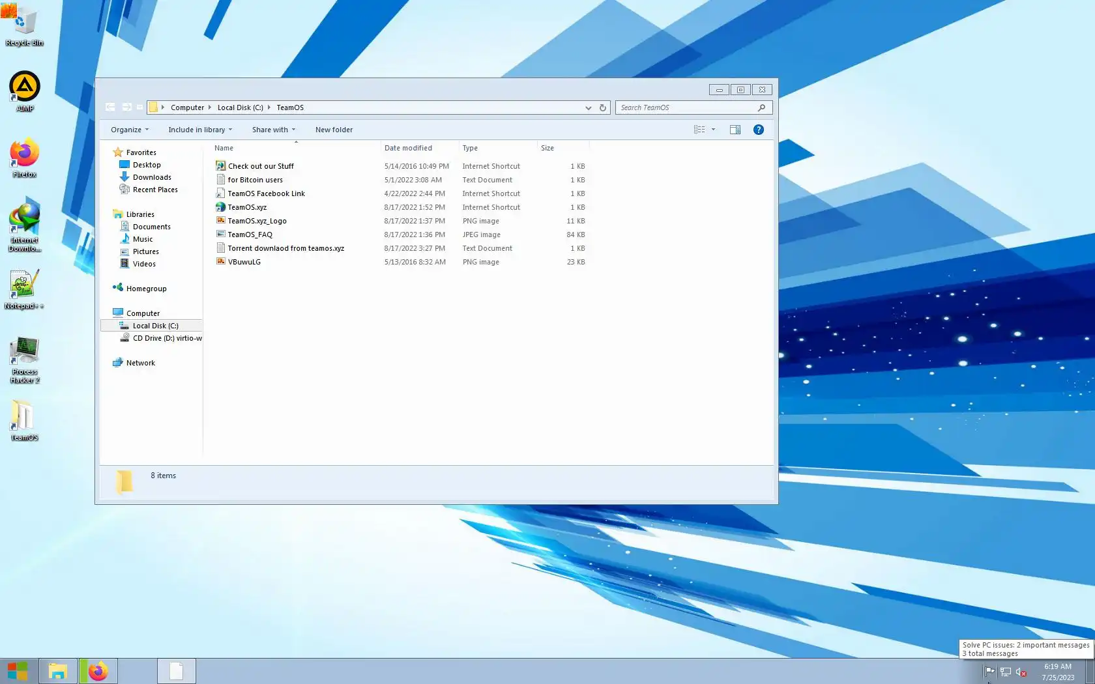This screenshot has height=684, width=1095.
Task: Launch Notepad++ from the desktop
Action: click(x=24, y=290)
